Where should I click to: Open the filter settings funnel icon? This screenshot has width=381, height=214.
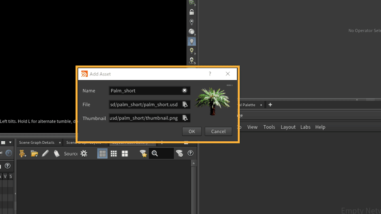(x=179, y=153)
